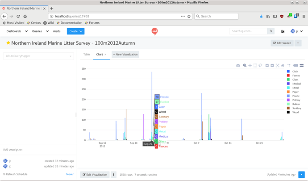Image resolution: width=308 pixels, height=181 pixels.
Task: Open the Firefox hamburger menu
Action: [304, 17]
